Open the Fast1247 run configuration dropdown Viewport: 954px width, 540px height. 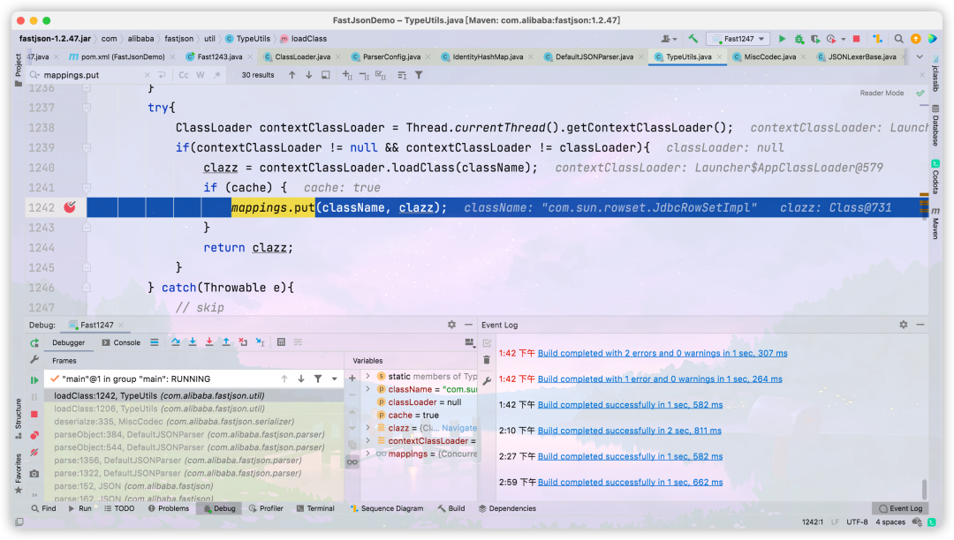click(x=738, y=38)
